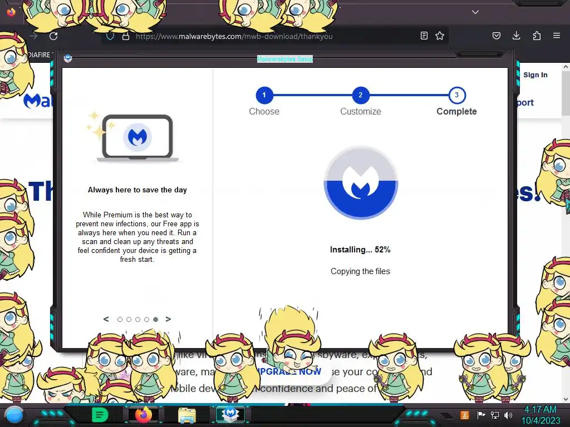Click the Firefox logo in title bar
This screenshot has height=427, width=570.
tap(11, 12)
